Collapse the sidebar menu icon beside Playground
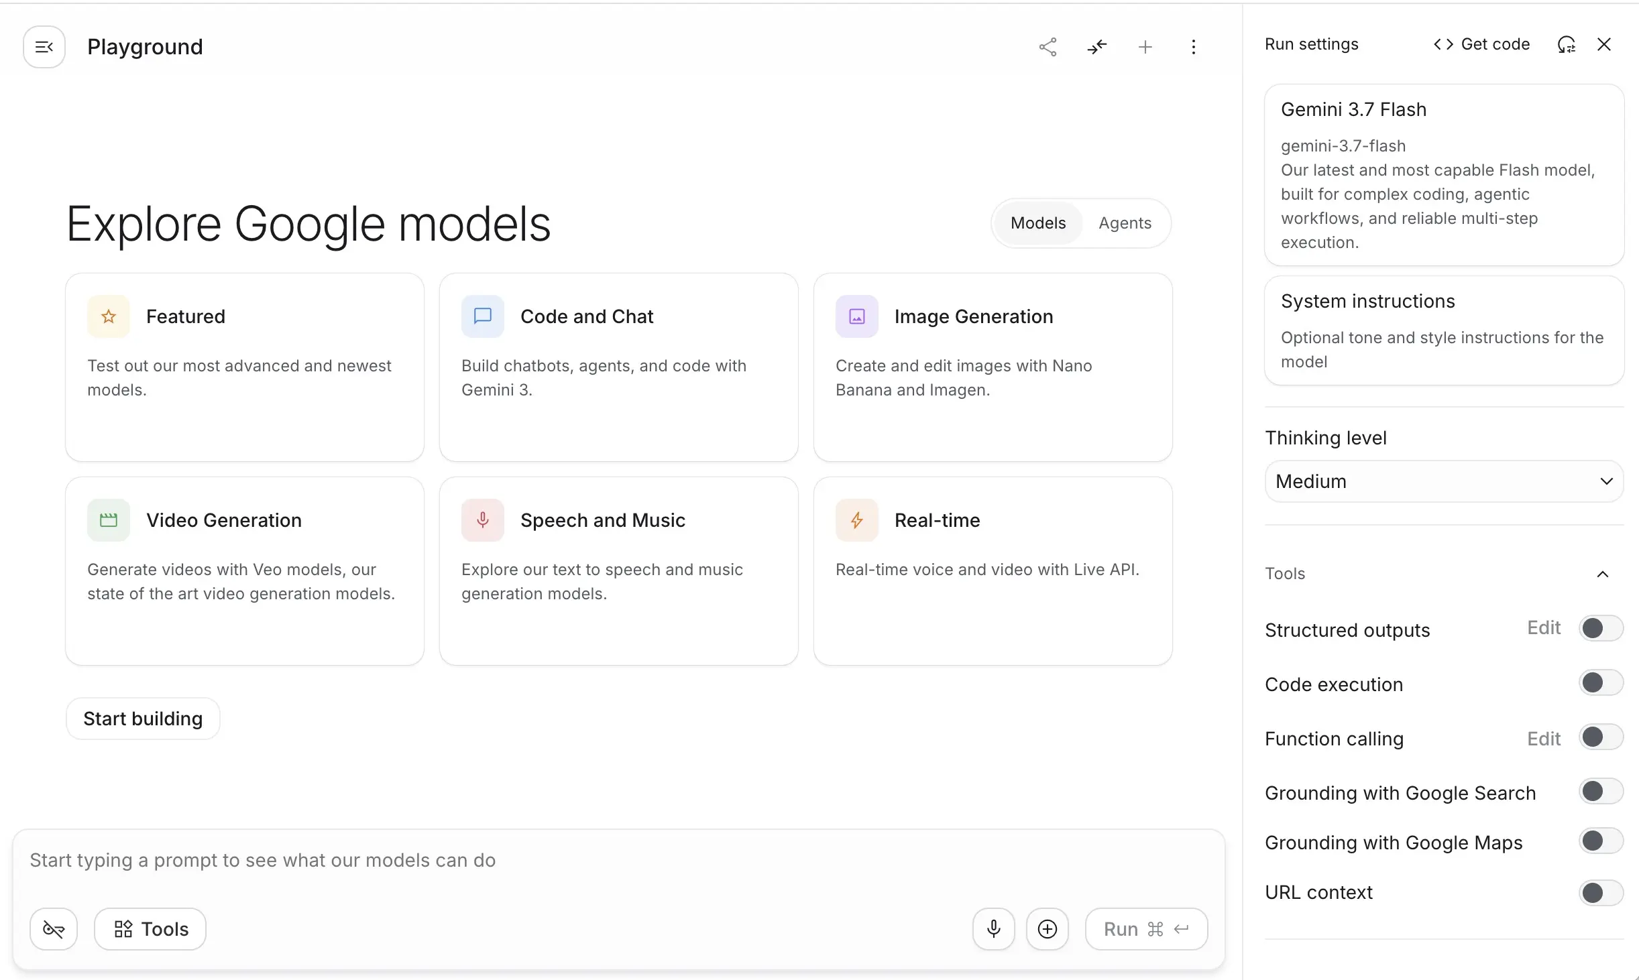Screen dimensions: 1639x980 [44, 47]
